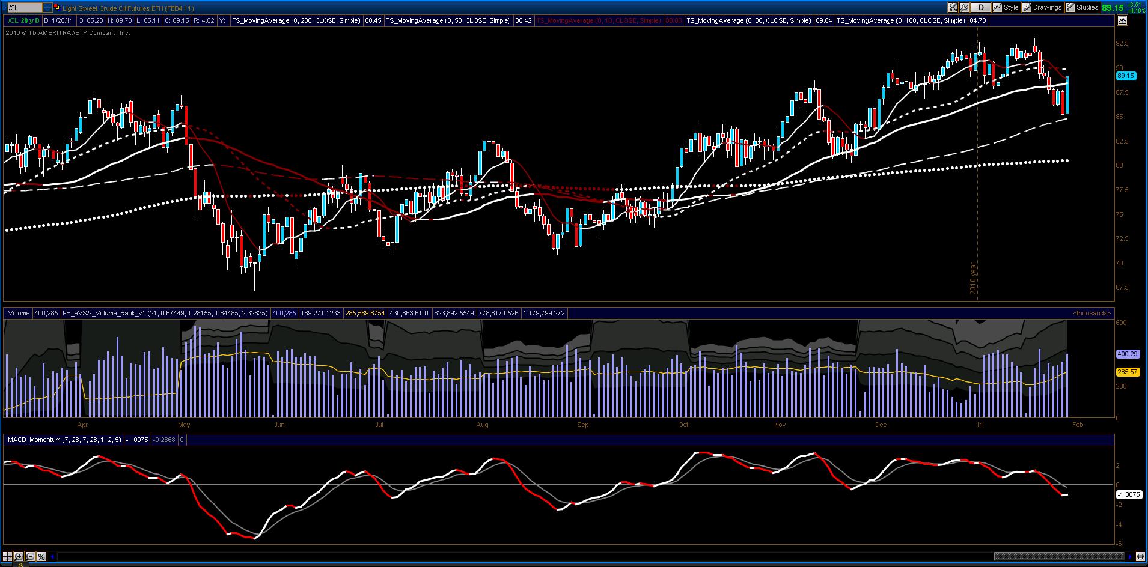
Task: Click the 89.15 price bubble on price axis
Action: click(1126, 76)
